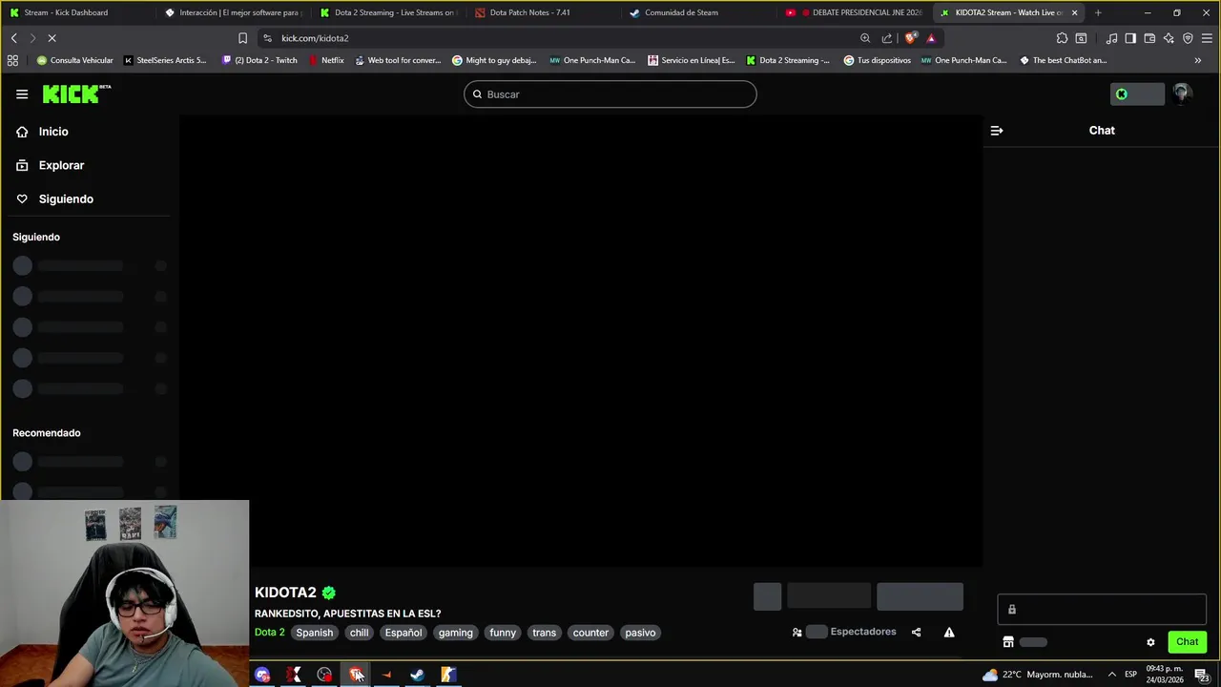1221x687 pixels.
Task: Click the Dota 2 category link
Action: tap(269, 633)
